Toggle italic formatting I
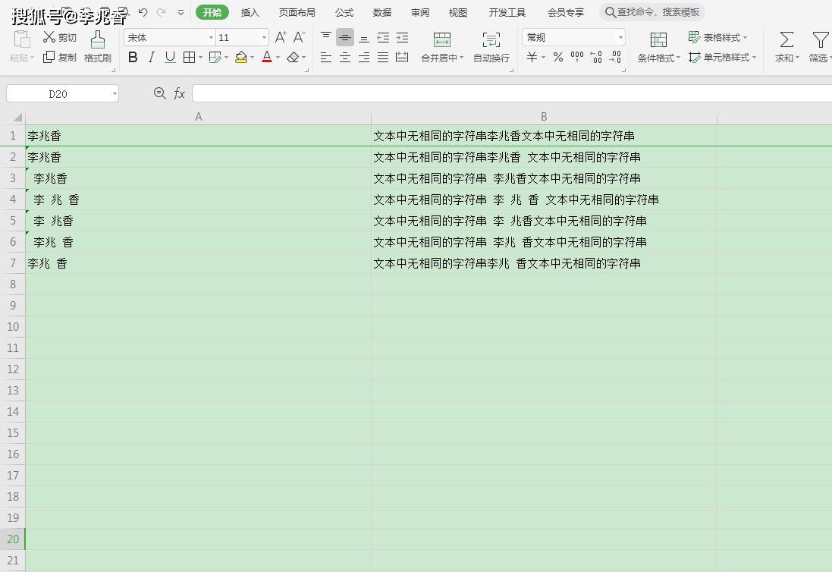 tap(152, 58)
